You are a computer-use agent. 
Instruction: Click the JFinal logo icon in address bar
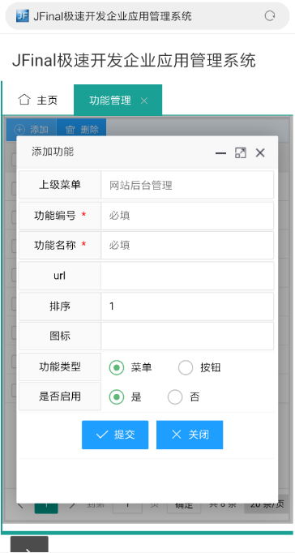(23, 16)
